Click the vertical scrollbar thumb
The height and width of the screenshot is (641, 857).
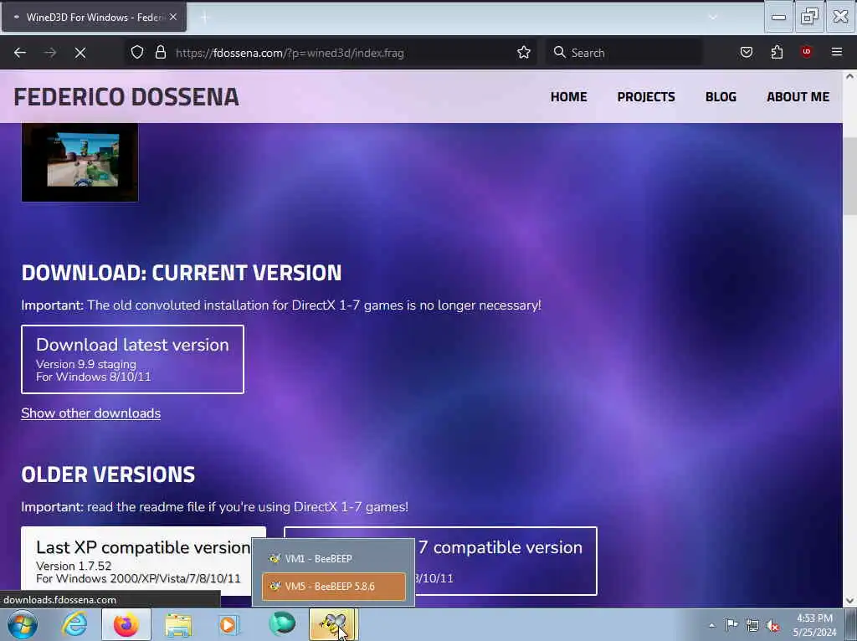click(849, 177)
